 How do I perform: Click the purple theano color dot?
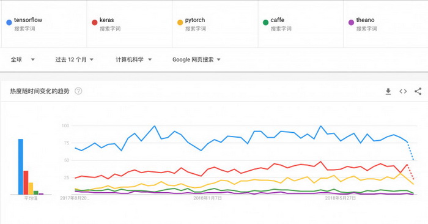[351, 23]
